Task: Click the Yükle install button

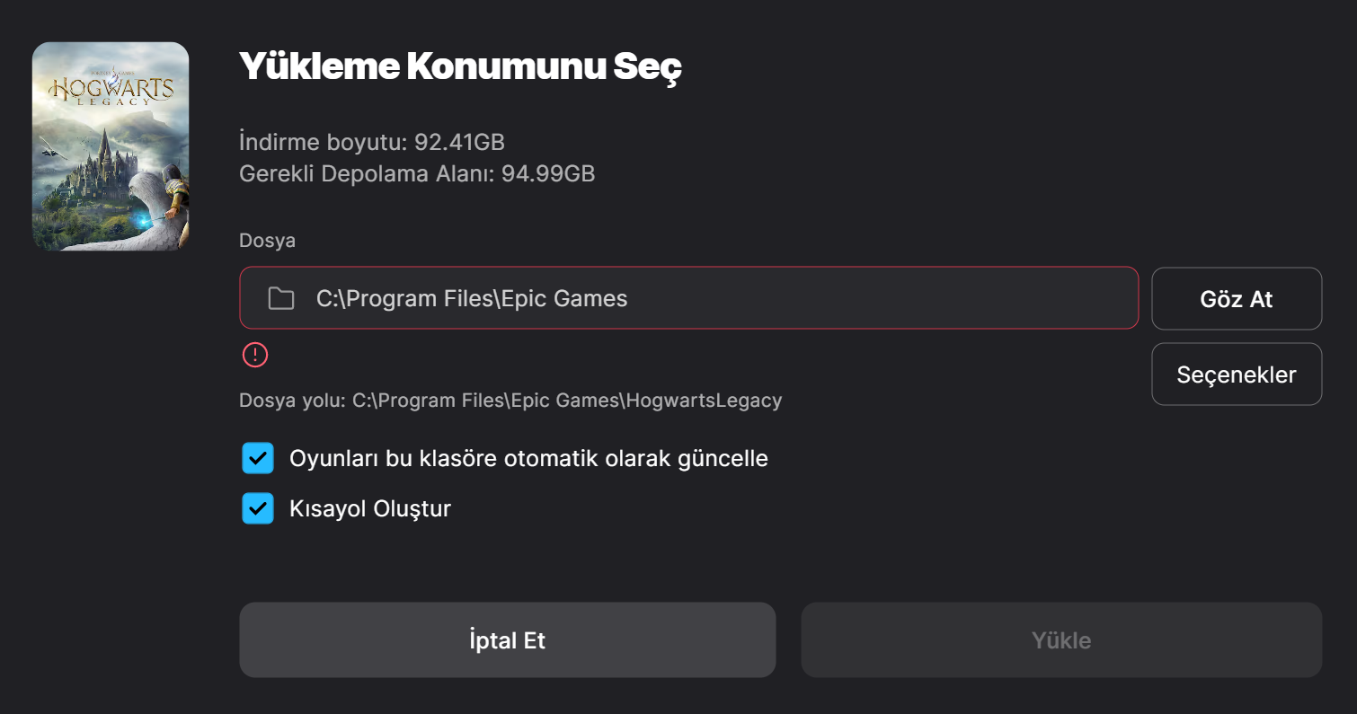Action: coord(1062,639)
